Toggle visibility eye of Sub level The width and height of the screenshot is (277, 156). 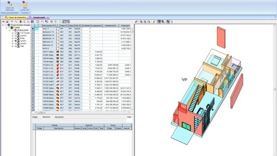point(16,46)
